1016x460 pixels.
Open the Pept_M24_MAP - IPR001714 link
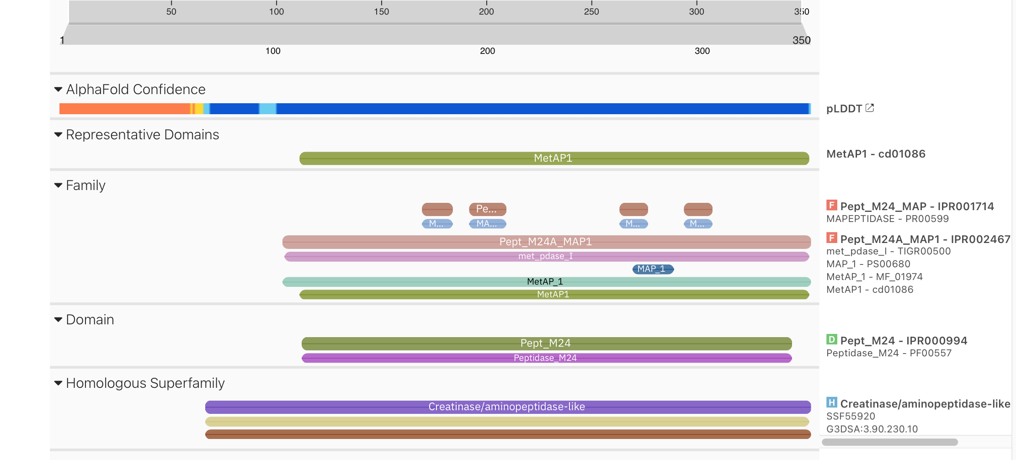click(x=917, y=206)
